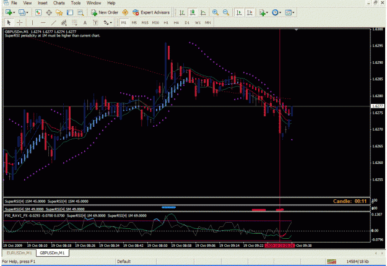Select the Vertical Line drawing tool

[x=32, y=23]
